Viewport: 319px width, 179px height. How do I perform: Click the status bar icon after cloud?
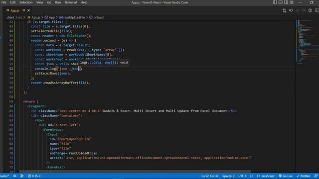(22, 176)
